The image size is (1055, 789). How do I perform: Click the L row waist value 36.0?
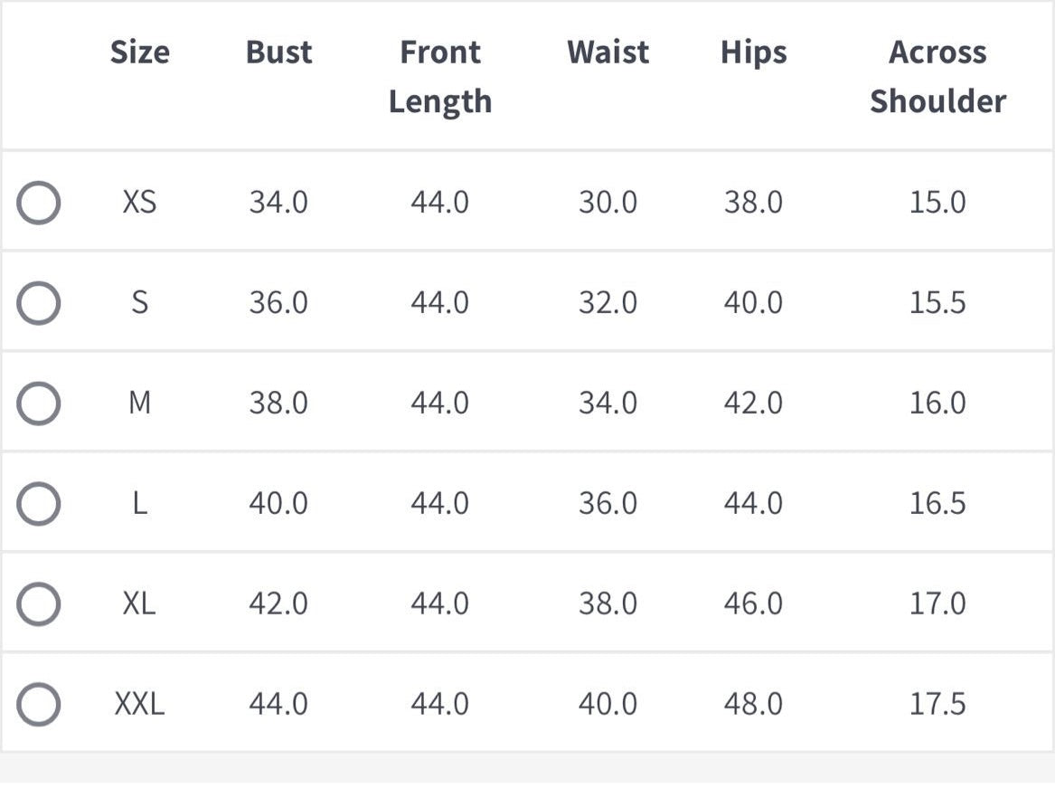pos(608,504)
